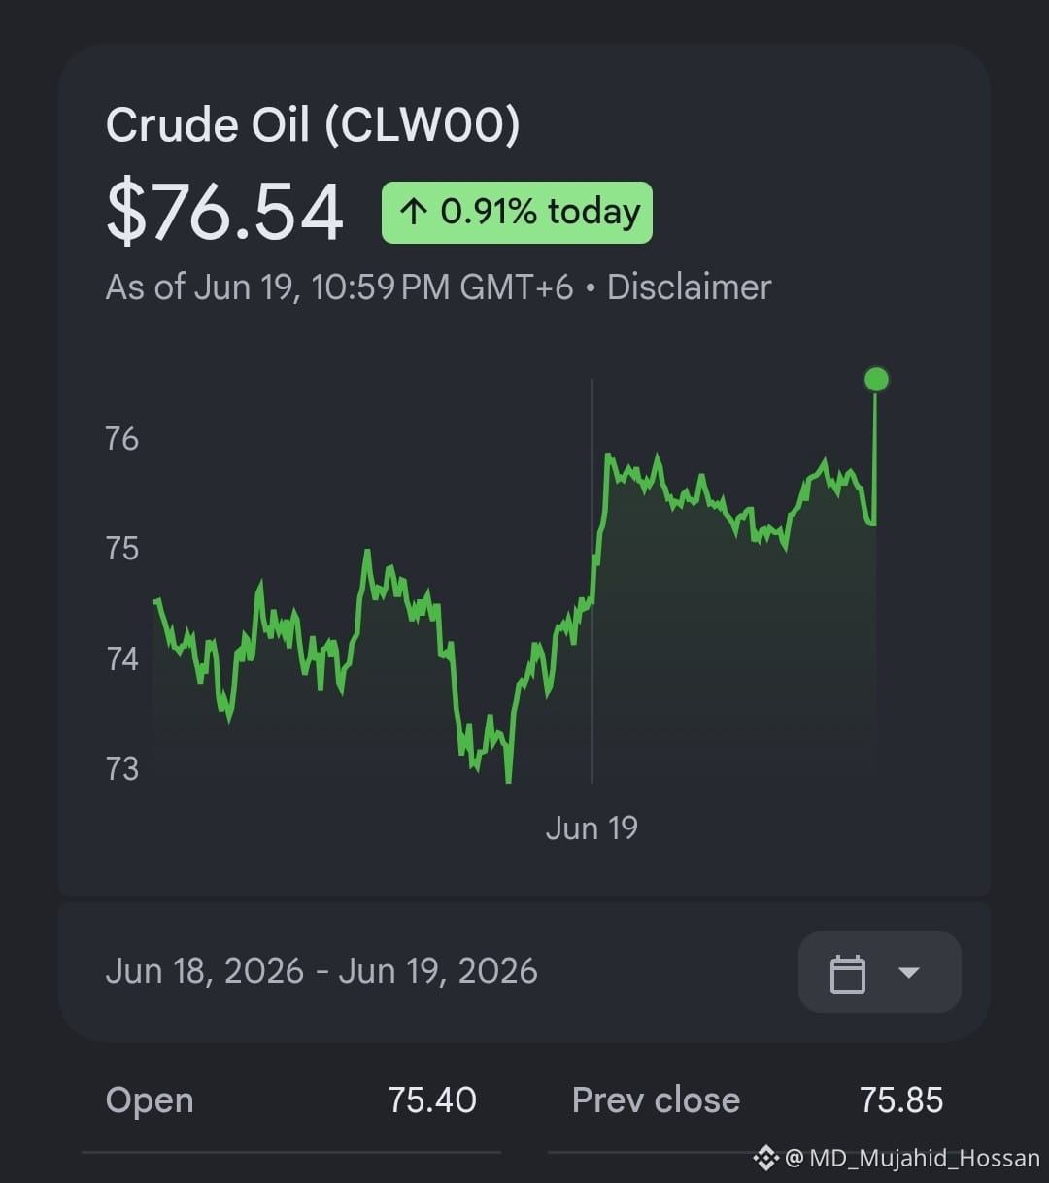Click the $76.54 price value
This screenshot has width=1049, height=1183.
coord(224,212)
